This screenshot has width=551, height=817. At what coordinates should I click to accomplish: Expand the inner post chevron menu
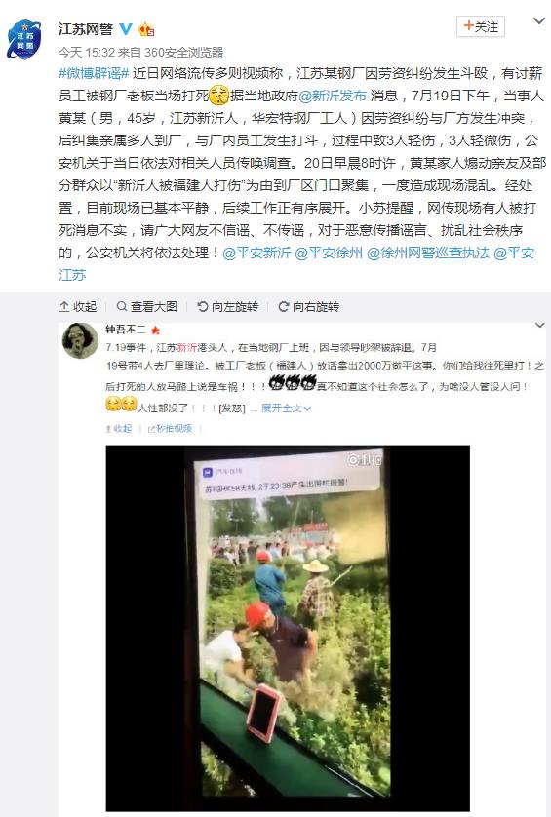pos(540,325)
